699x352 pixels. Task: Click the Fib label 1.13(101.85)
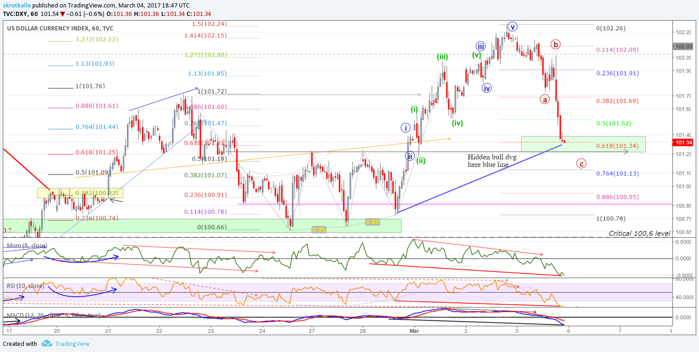coord(208,73)
